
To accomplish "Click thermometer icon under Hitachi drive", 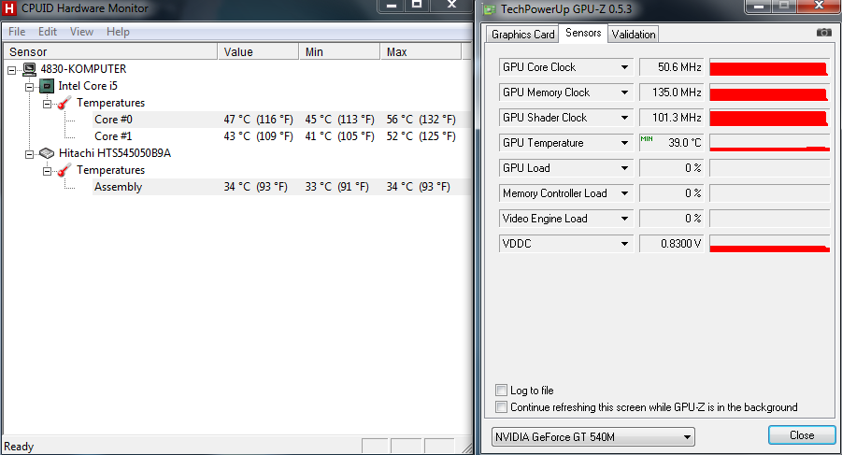I will coord(64,170).
